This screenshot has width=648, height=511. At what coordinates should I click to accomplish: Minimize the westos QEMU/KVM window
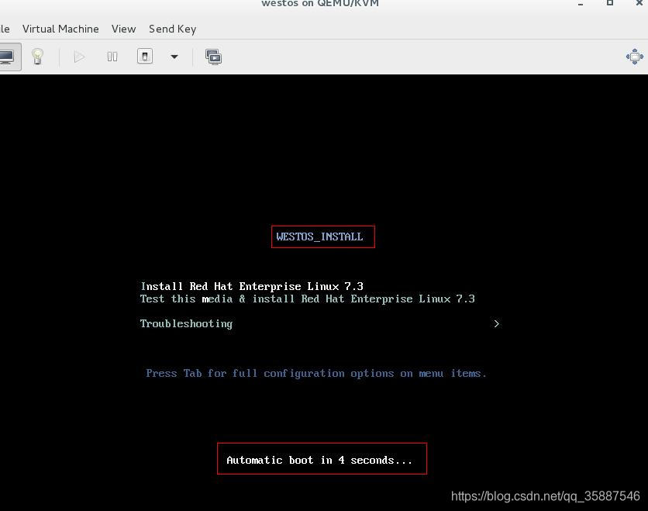click(581, 3)
